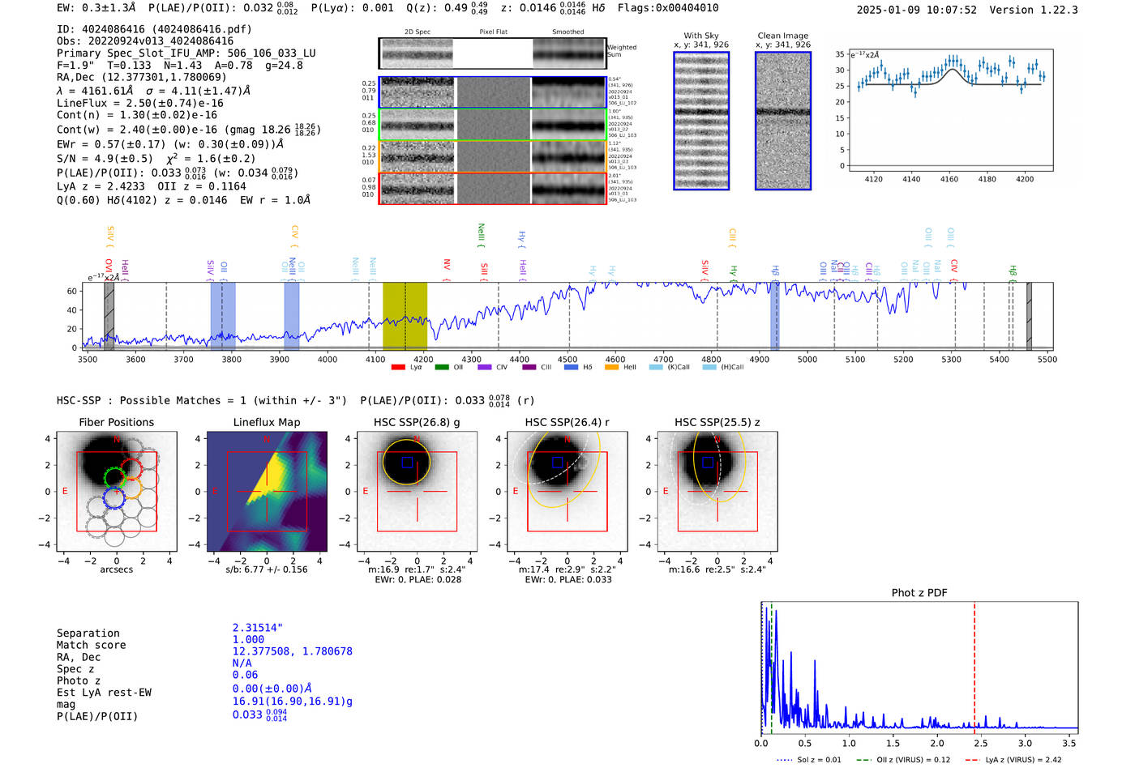Screen dimensions: 1135x772
Task: Click the green OII legend swatch
Action: [442, 367]
